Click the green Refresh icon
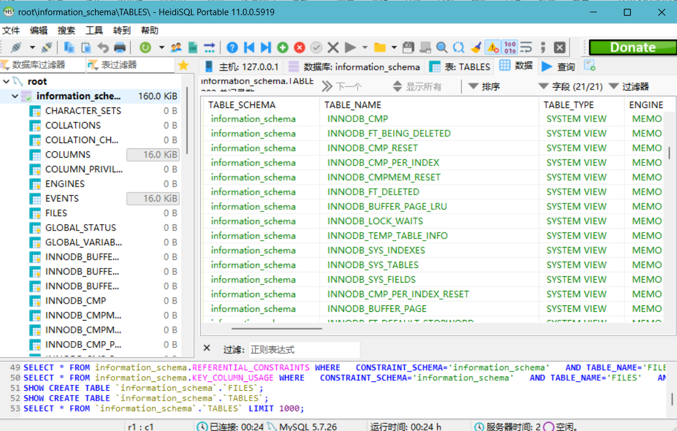 point(145,47)
